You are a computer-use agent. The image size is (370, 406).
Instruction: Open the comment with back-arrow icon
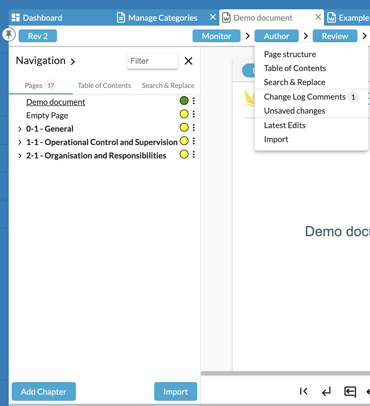click(x=350, y=391)
